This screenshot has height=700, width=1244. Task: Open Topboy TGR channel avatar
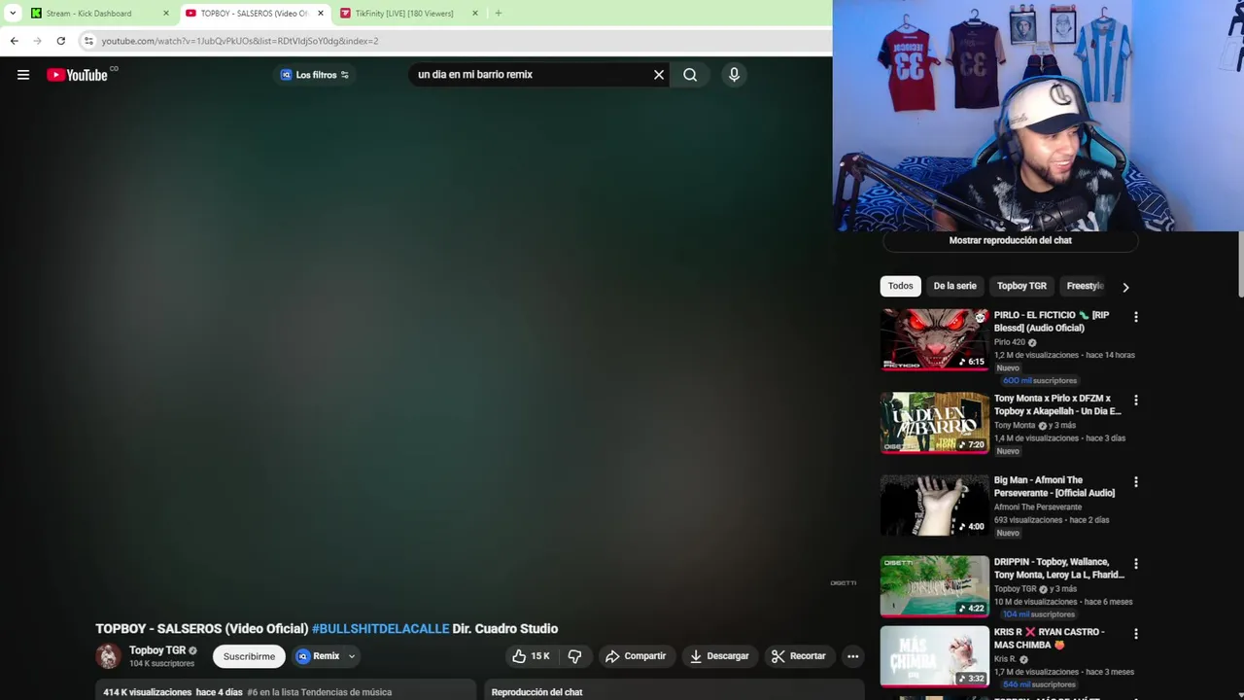coord(109,656)
